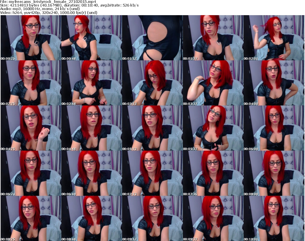Image resolution: width=305 pixels, height=241 pixels.
Task: Click the 'Size: 42114813 bytes' info line
Action: pos(69,5)
